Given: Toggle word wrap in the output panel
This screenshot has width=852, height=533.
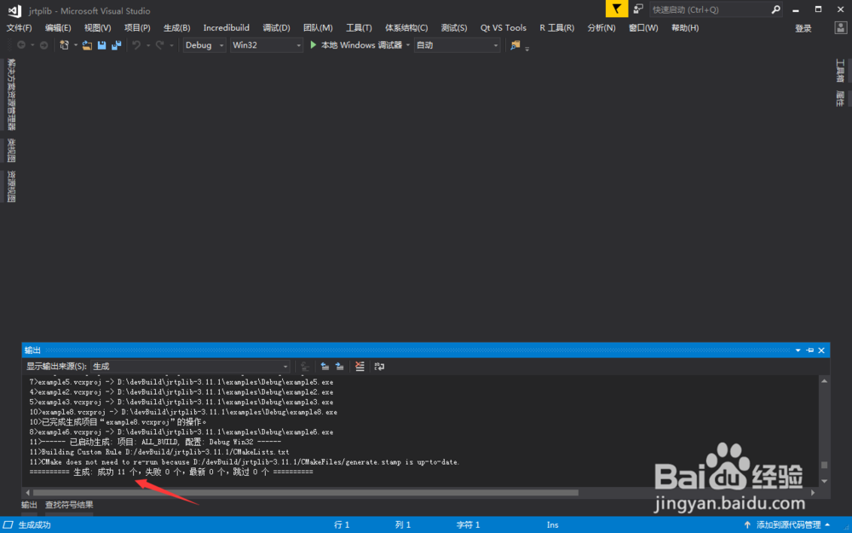Looking at the screenshot, I should coord(379,367).
